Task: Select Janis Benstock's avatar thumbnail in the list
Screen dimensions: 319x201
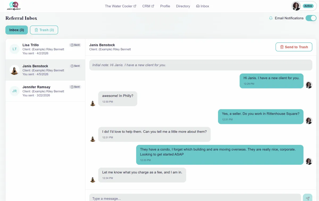Action: (x=14, y=70)
